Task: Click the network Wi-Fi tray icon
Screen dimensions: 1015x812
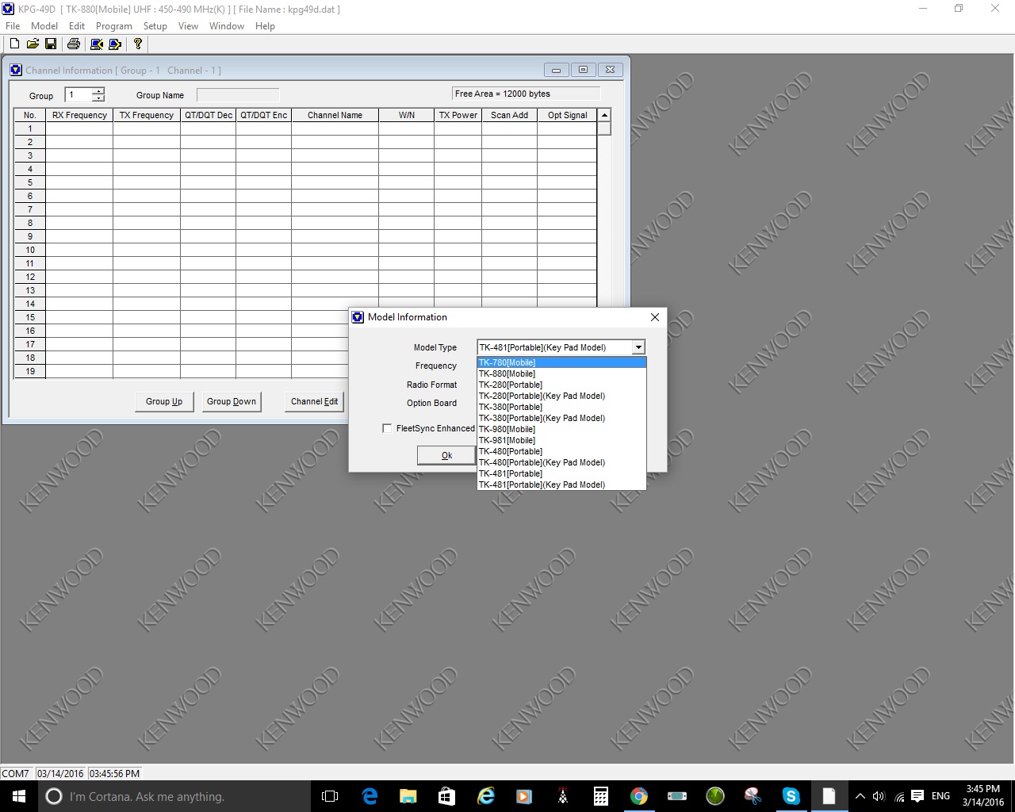Action: 899,796
